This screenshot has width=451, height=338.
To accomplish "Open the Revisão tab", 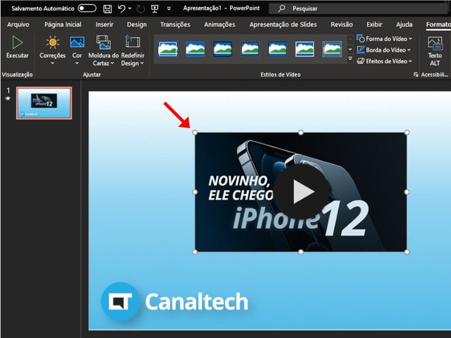I will (x=342, y=25).
